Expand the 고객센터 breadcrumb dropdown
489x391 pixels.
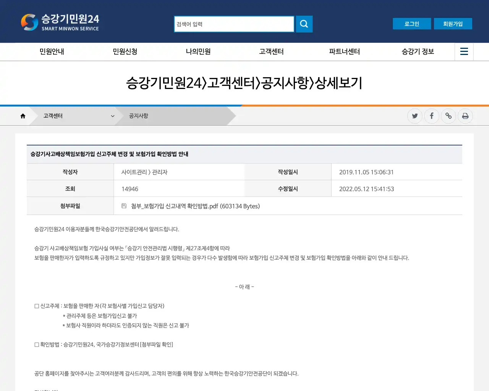coord(113,116)
